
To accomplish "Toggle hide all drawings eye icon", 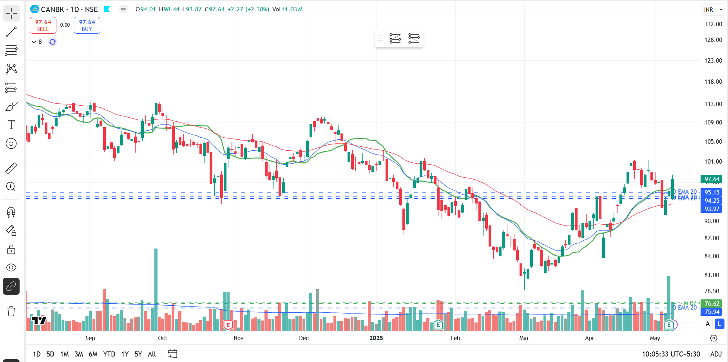I will point(11,268).
